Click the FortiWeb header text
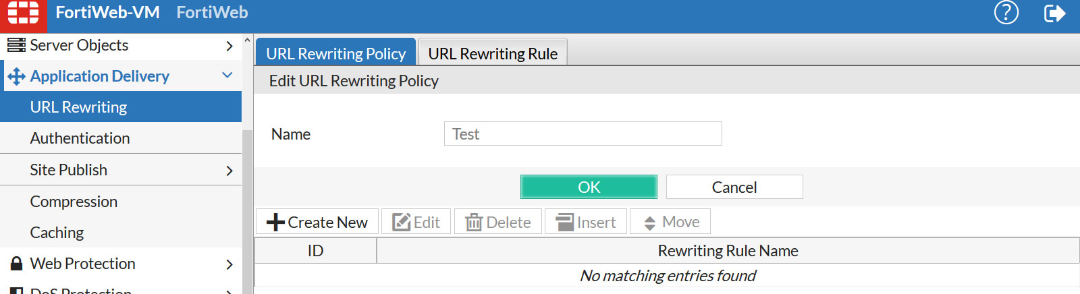1080x294 pixels. [x=212, y=12]
